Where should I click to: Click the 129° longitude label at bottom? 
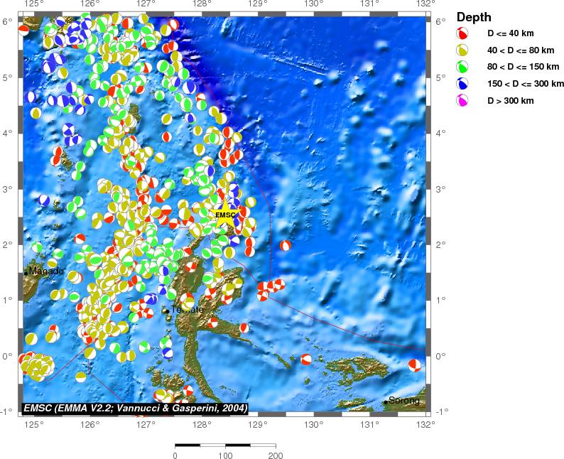click(x=258, y=425)
